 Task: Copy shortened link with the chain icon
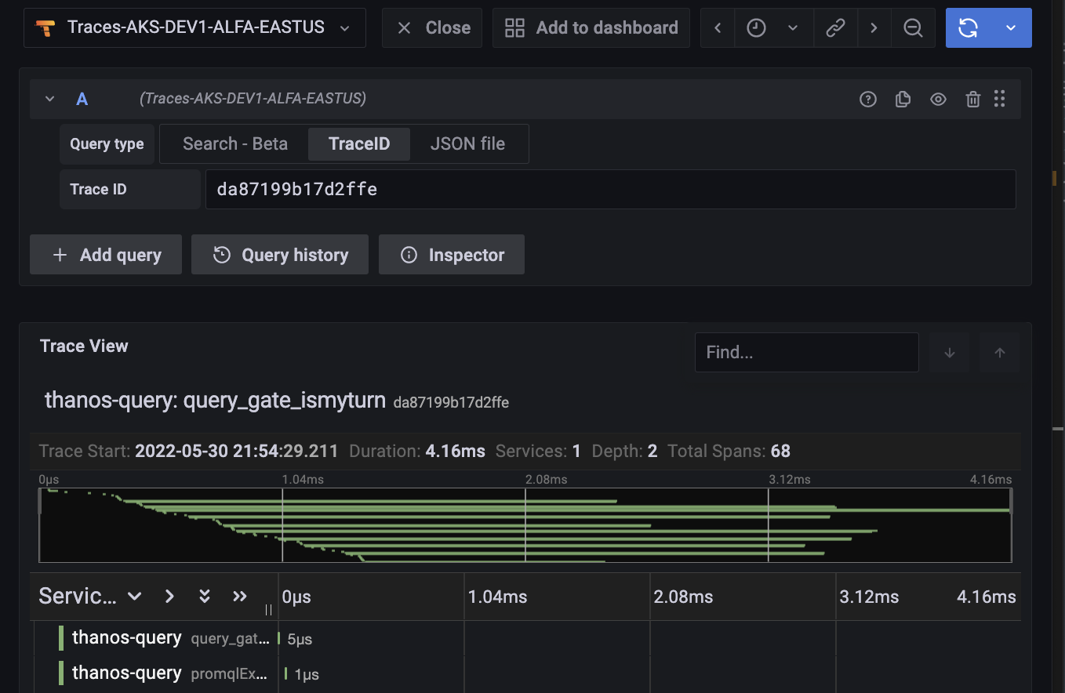click(x=835, y=27)
